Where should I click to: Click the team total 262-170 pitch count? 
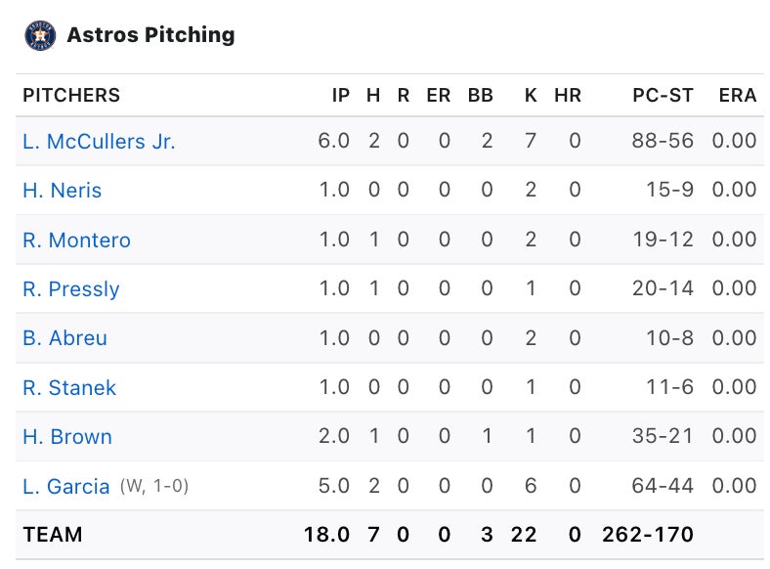click(649, 535)
